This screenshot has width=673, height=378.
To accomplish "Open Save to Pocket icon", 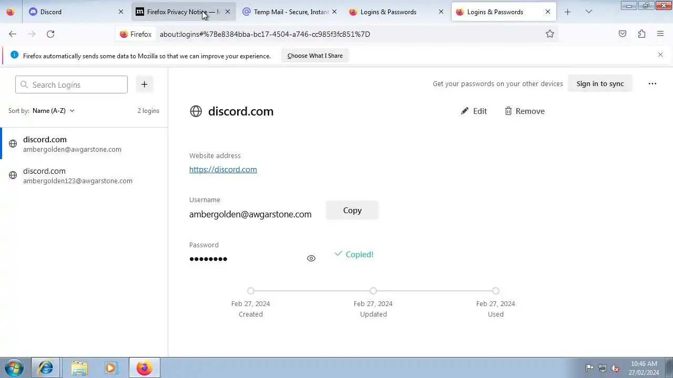I will point(623,34).
